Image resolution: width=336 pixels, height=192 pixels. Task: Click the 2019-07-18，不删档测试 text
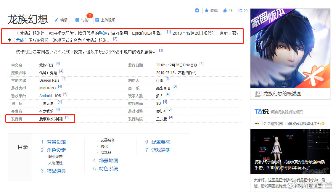coord(176,73)
